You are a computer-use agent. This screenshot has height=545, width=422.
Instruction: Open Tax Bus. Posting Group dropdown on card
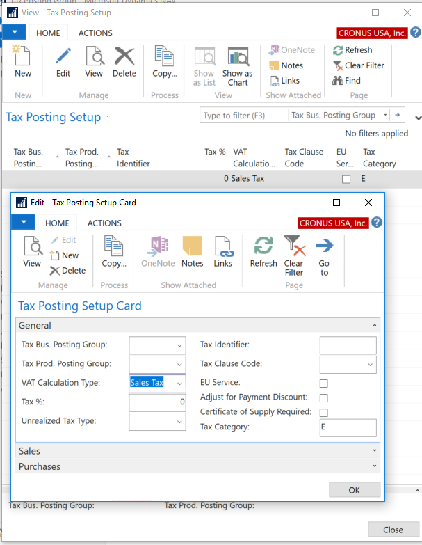tap(179, 345)
